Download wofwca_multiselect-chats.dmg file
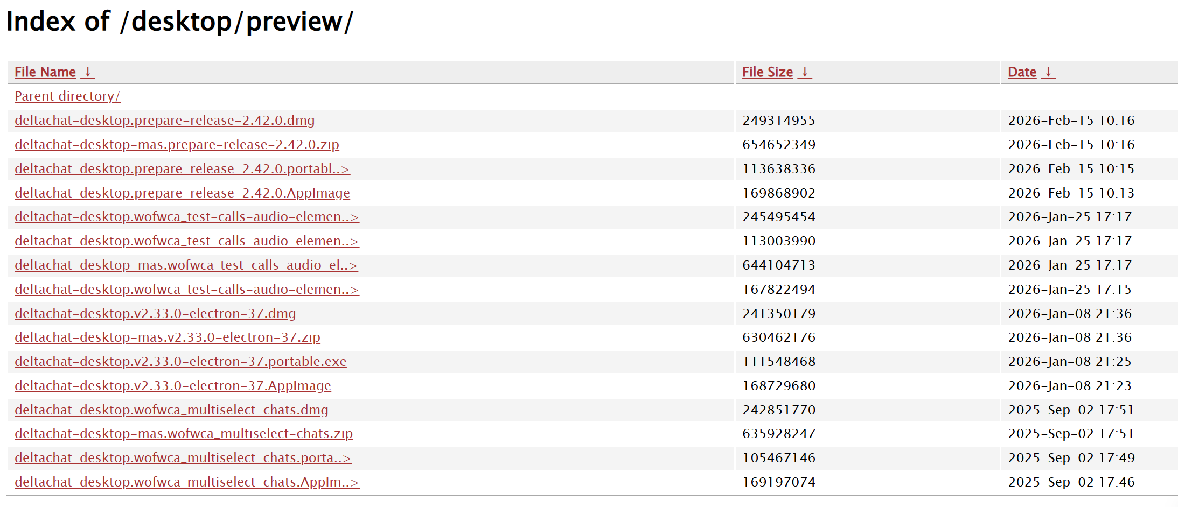Viewport: 1178px width, 507px height. (171, 410)
